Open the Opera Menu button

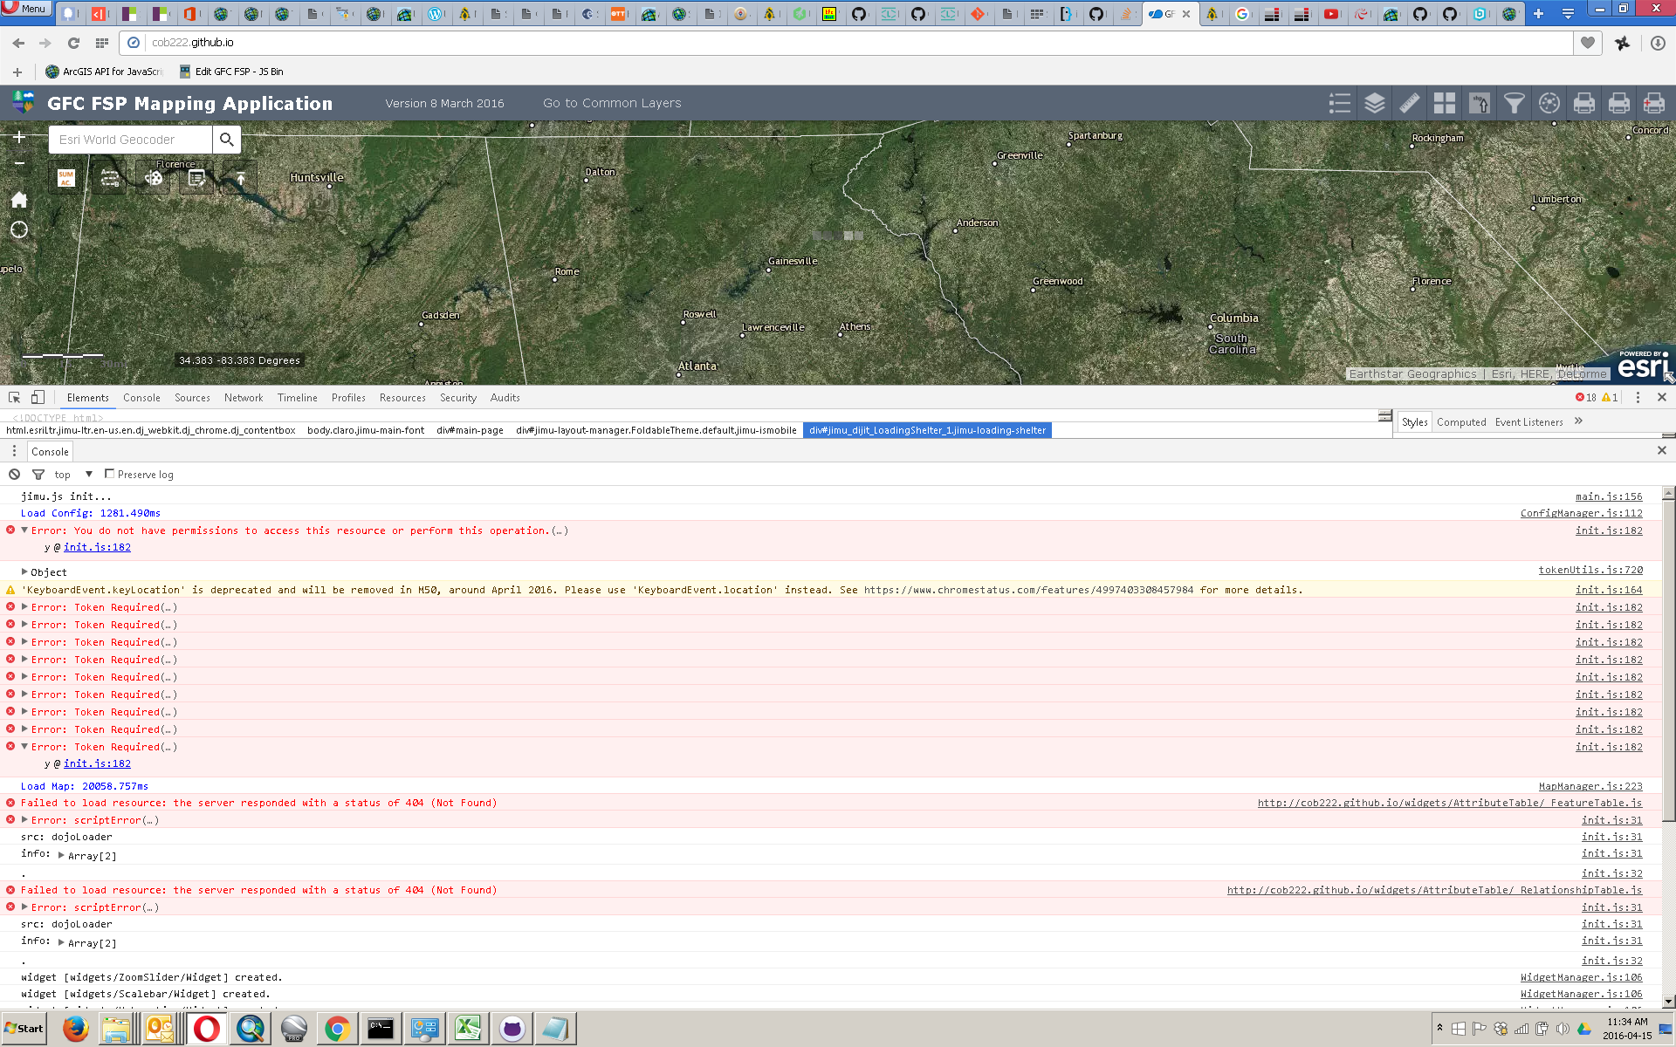[25, 9]
